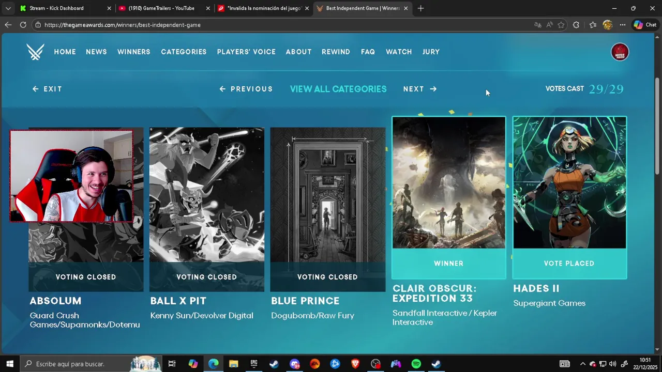The height and width of the screenshot is (372, 662).
Task: Click The Game Awards logo icon
Action: click(x=35, y=52)
